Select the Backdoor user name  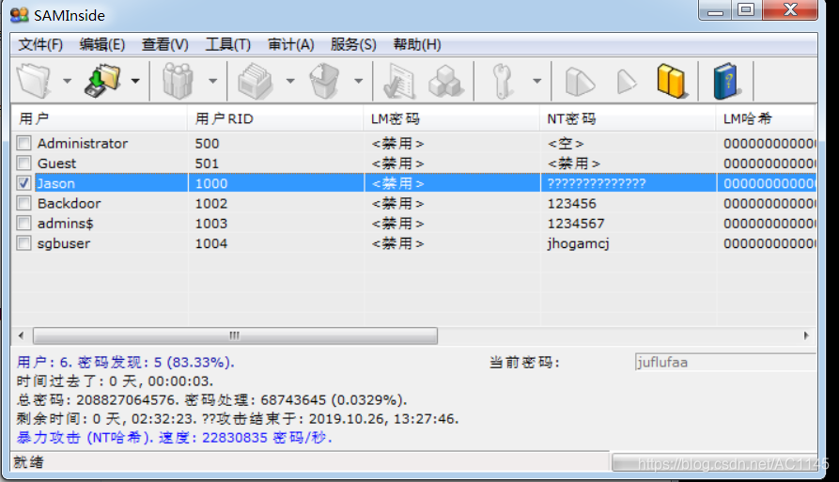tap(69, 203)
